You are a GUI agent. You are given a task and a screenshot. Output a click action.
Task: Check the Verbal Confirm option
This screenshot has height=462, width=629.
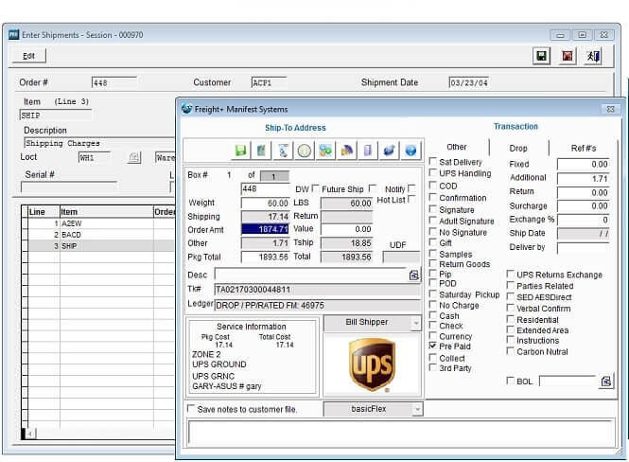tap(510, 308)
